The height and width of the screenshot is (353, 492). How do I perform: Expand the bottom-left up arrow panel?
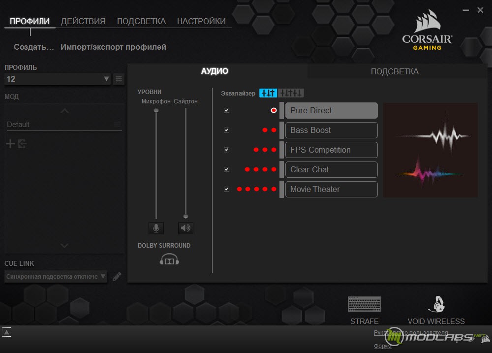pos(6,332)
